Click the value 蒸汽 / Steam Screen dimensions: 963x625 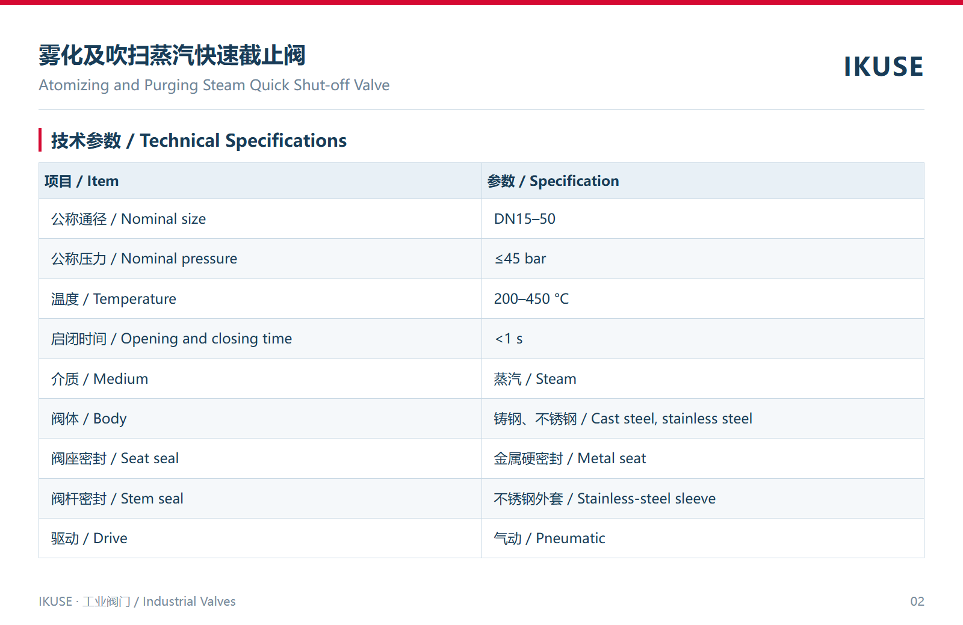click(535, 379)
